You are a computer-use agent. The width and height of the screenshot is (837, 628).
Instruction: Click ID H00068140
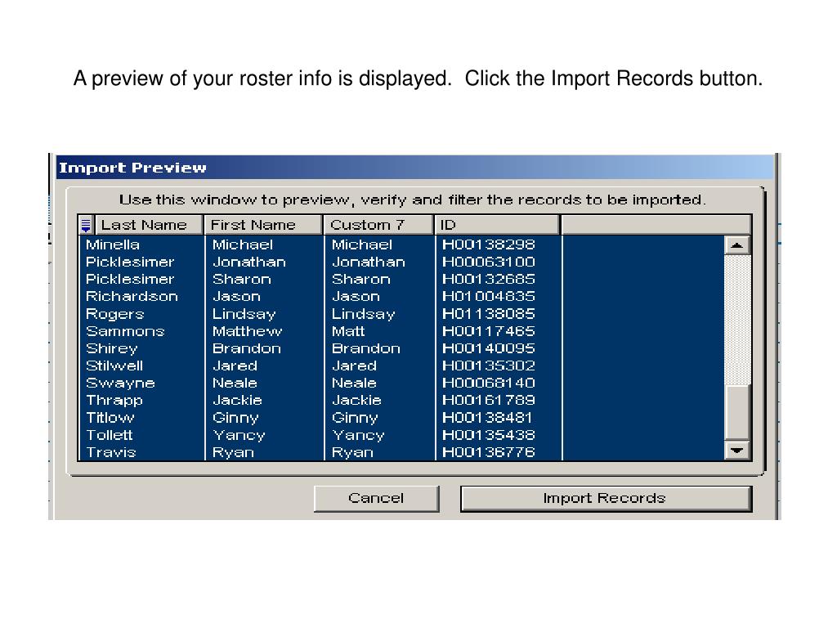click(x=489, y=384)
